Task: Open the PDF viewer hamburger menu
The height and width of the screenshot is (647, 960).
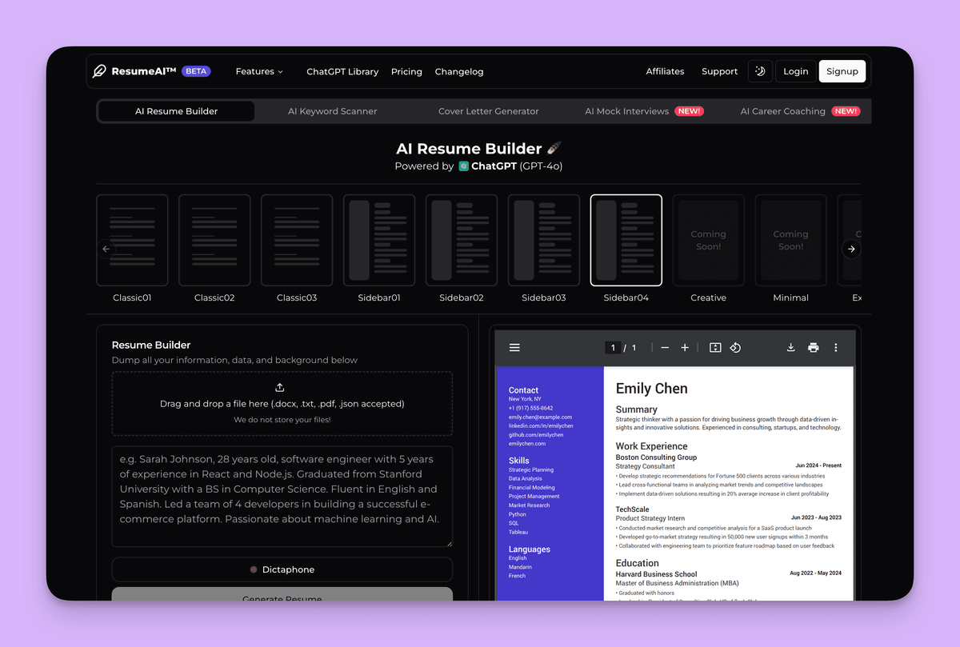Action: pyautogui.click(x=514, y=347)
